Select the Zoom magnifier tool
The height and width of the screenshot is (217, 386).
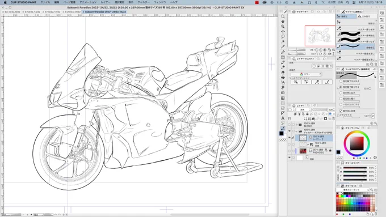(283, 16)
